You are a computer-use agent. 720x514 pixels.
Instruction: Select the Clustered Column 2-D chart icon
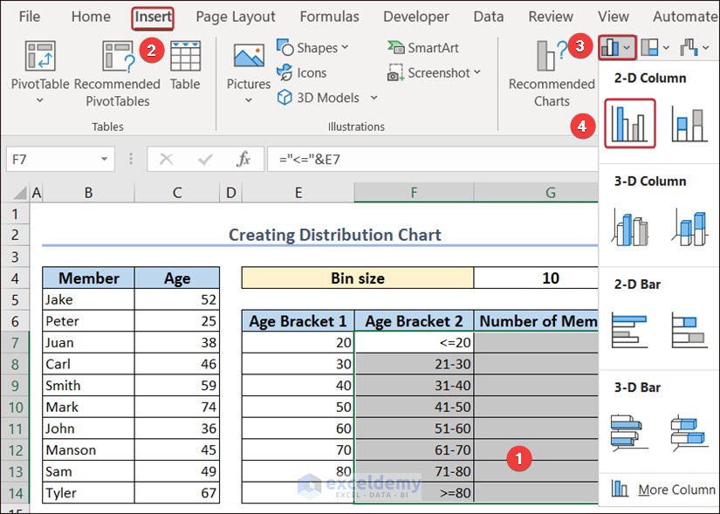[x=629, y=123]
